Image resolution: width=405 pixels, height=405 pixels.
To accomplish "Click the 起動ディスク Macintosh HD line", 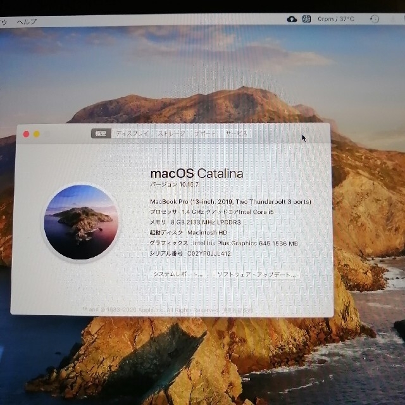I will pos(189,232).
